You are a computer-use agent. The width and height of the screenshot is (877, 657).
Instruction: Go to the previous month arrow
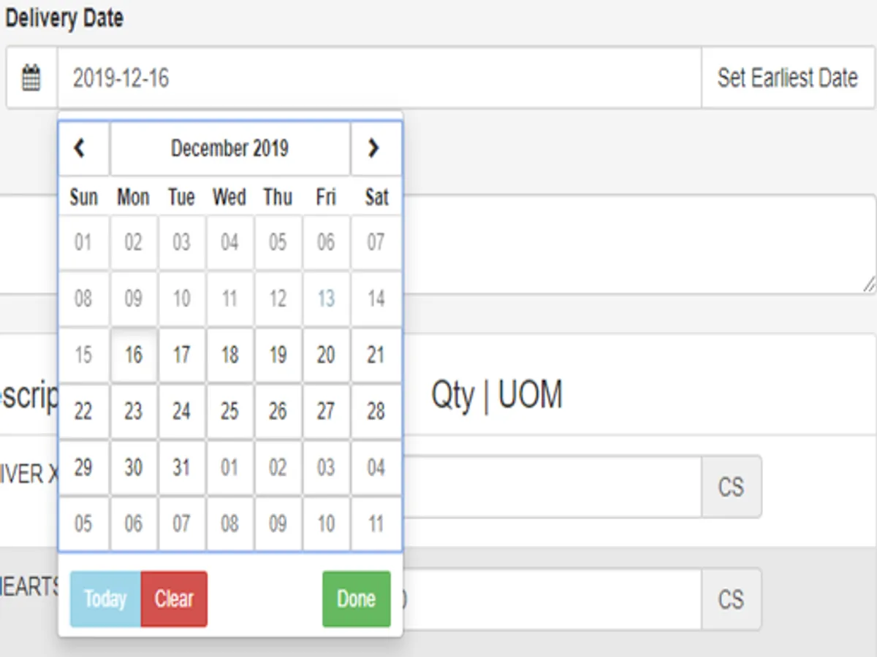point(82,148)
